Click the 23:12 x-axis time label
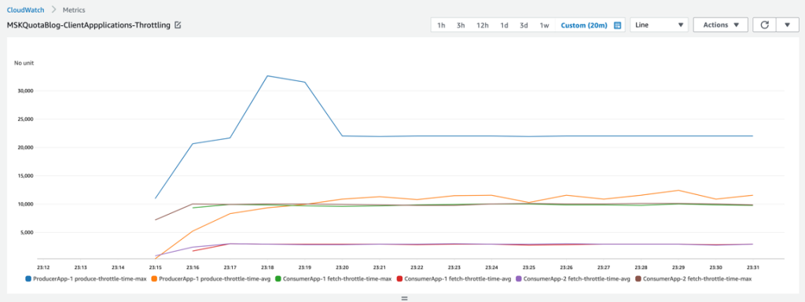The image size is (805, 302). 44,267
